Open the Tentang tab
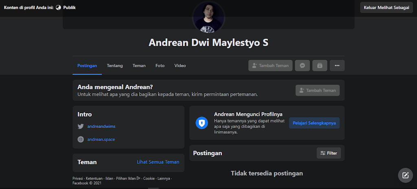 [x=115, y=66]
